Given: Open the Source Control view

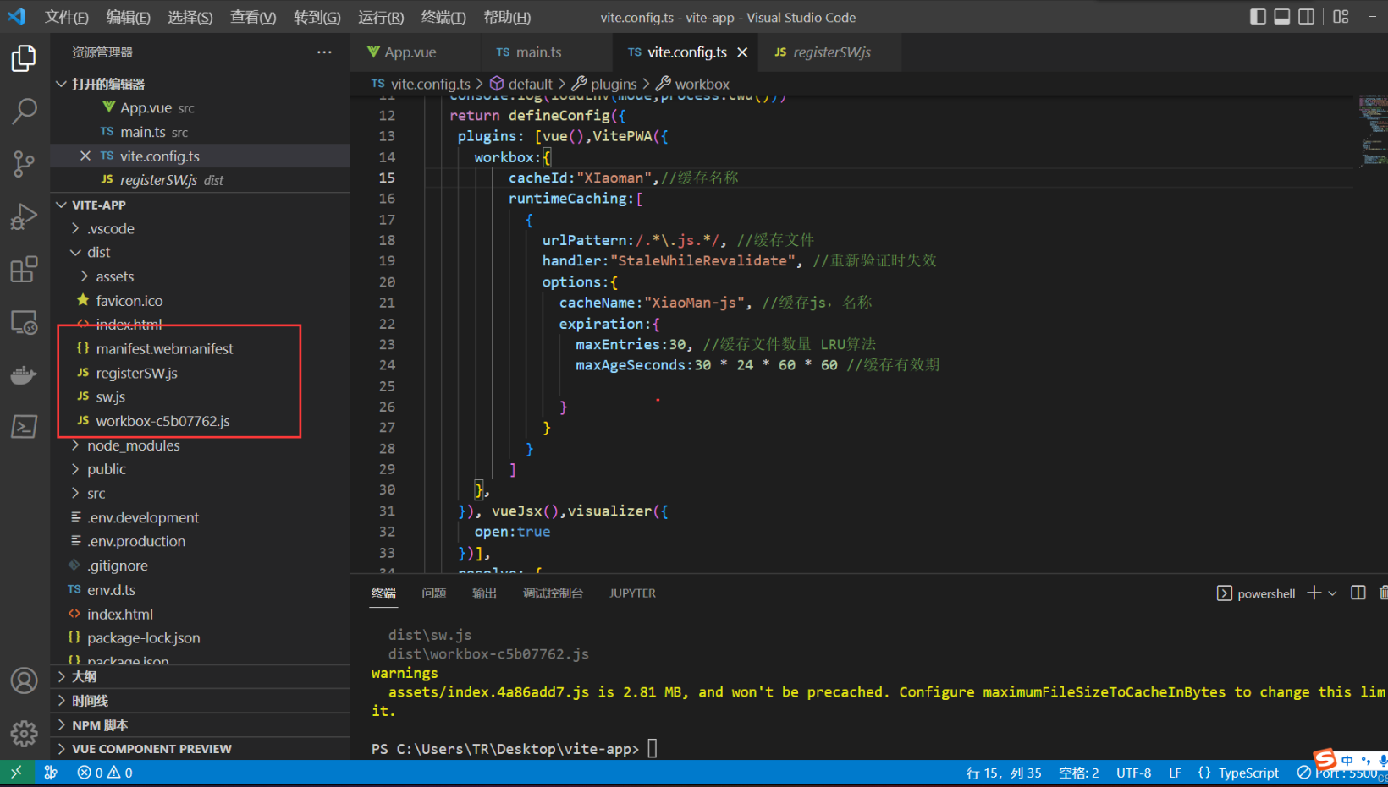Looking at the screenshot, I should 24,164.
